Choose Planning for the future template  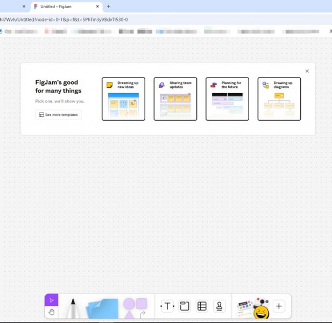point(227,99)
